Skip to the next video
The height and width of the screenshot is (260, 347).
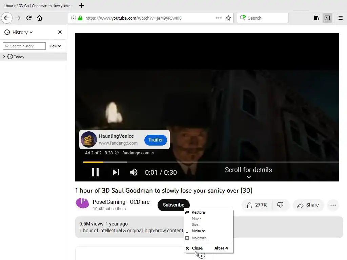(x=116, y=172)
